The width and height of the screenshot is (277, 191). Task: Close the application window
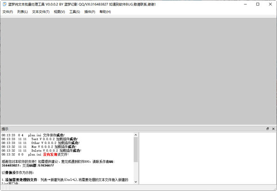pos(270,4)
